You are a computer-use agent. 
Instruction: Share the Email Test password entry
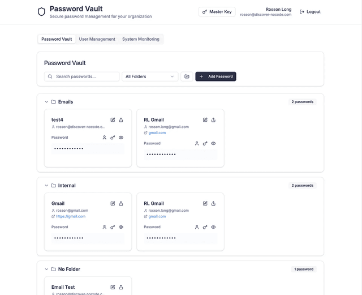(x=121, y=287)
